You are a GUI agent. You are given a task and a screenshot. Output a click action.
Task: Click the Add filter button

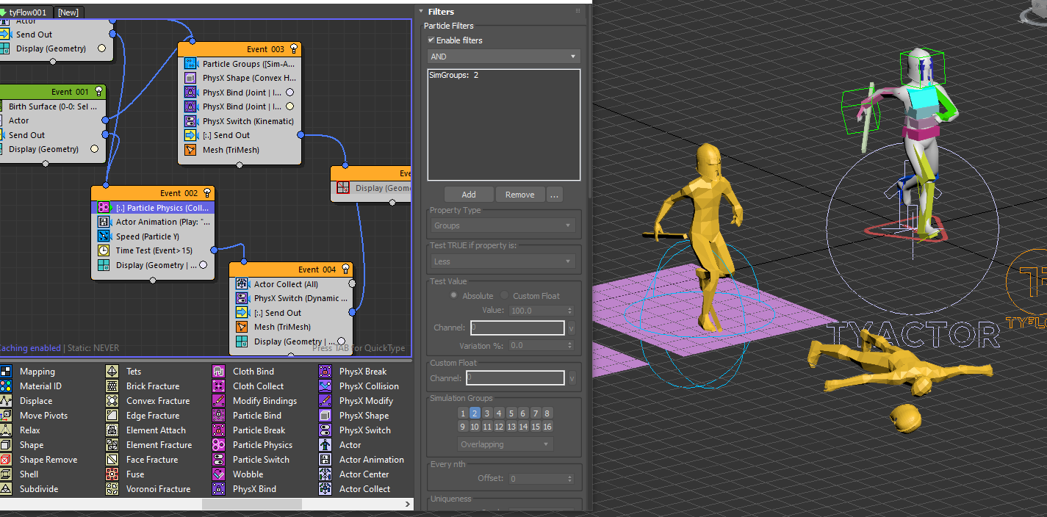coord(469,195)
